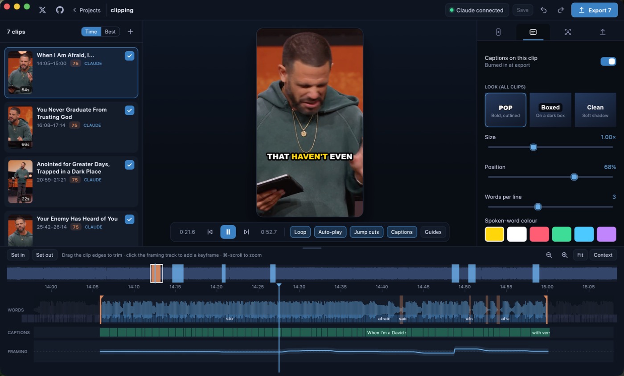Click the vertical video preview

coord(310,122)
